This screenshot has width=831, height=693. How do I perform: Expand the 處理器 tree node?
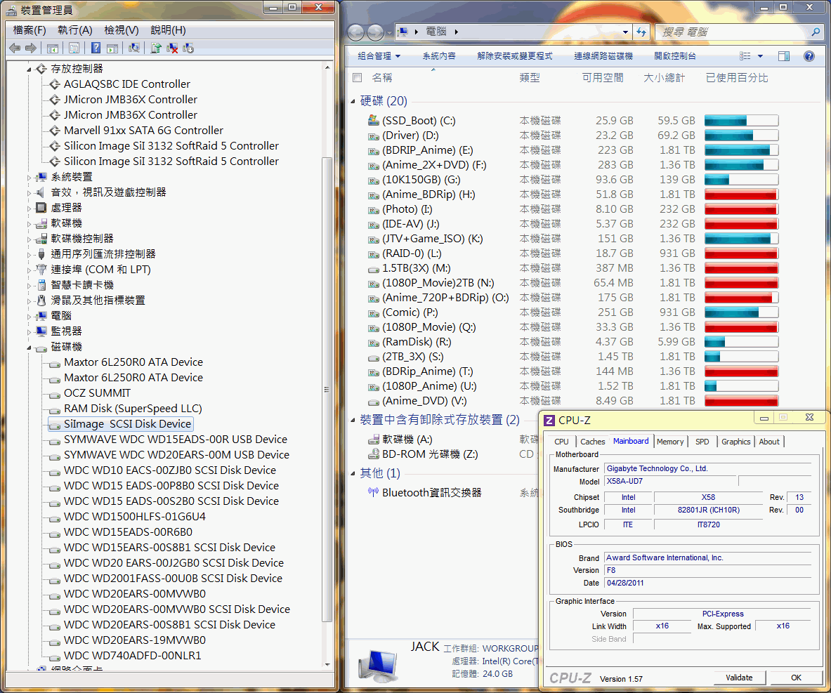[30, 208]
